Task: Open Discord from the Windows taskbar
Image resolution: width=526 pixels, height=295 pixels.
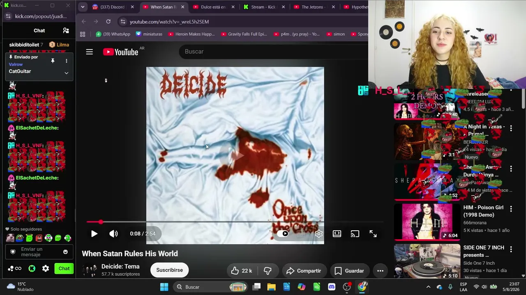Action: coord(332,287)
